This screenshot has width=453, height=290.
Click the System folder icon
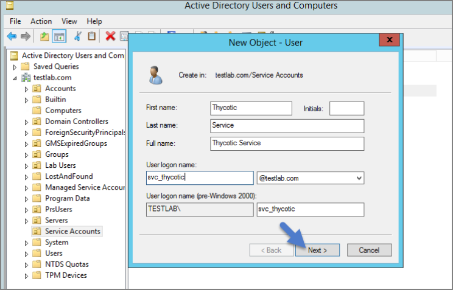pyautogui.click(x=37, y=243)
